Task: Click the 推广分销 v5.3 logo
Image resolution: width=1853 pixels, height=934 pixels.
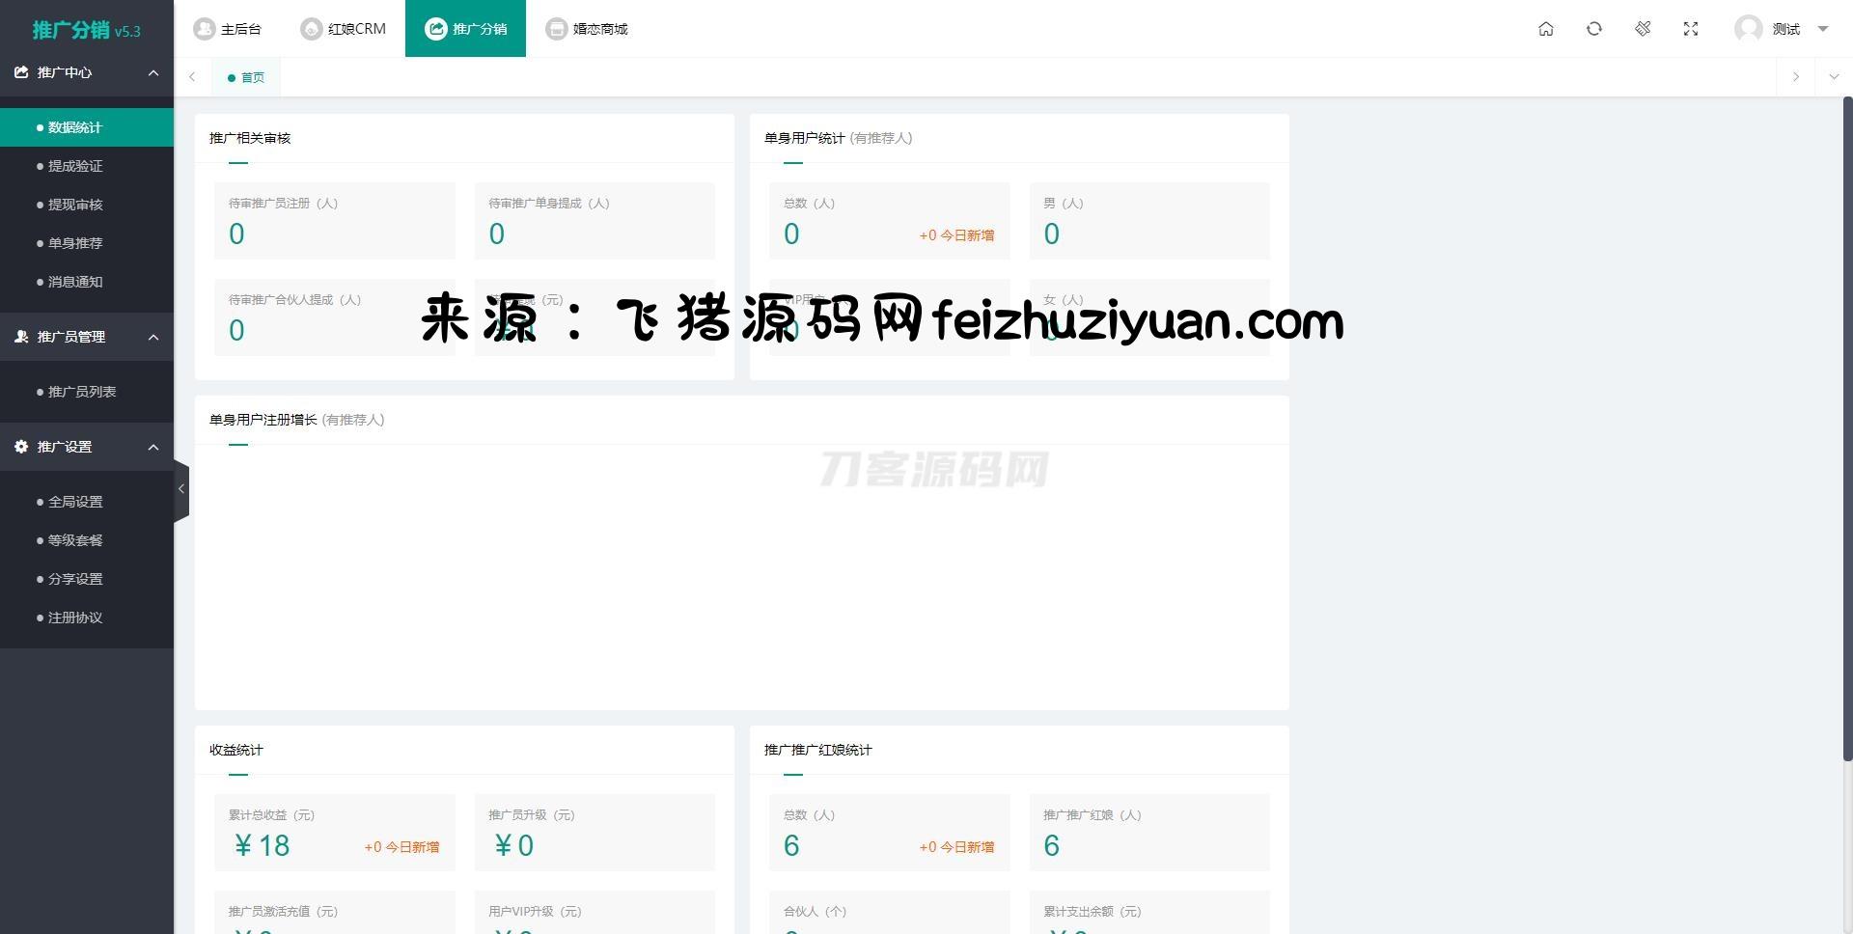Action: click(x=87, y=30)
